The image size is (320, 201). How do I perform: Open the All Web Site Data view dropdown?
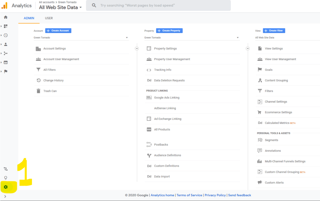point(287,38)
